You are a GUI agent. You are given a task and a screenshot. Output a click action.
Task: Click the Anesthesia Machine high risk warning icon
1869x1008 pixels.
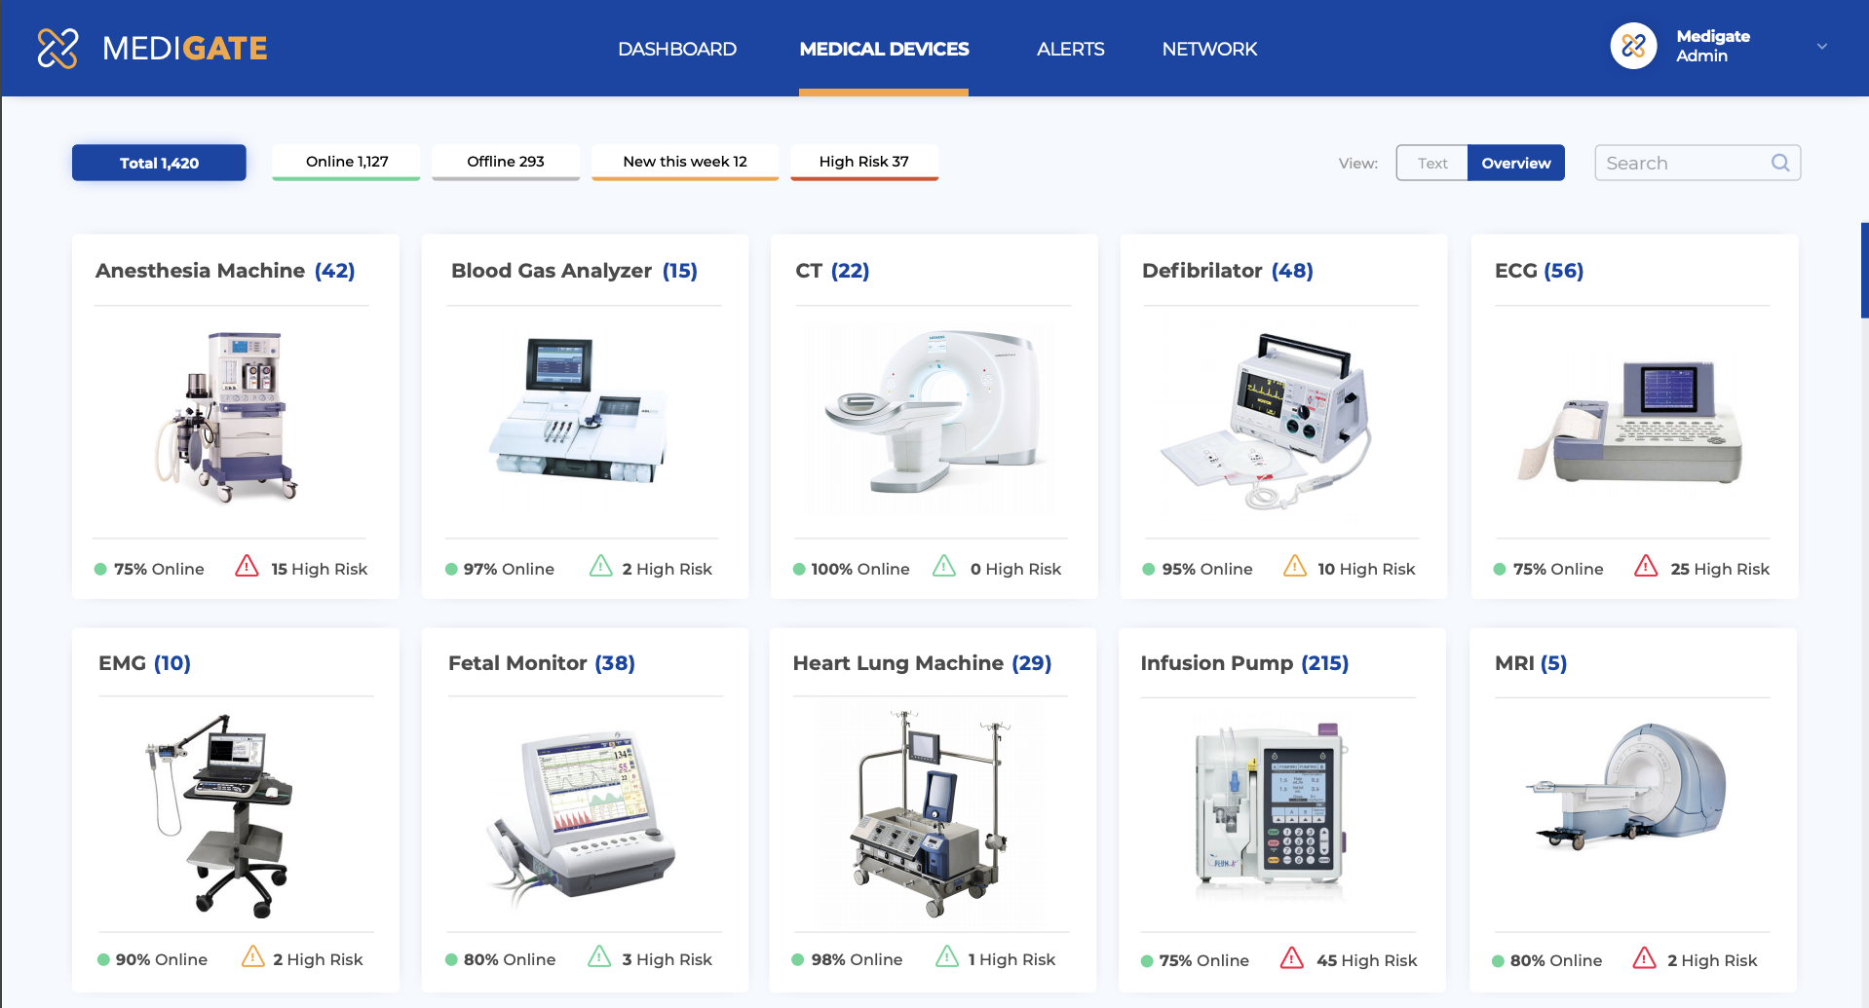click(x=247, y=566)
